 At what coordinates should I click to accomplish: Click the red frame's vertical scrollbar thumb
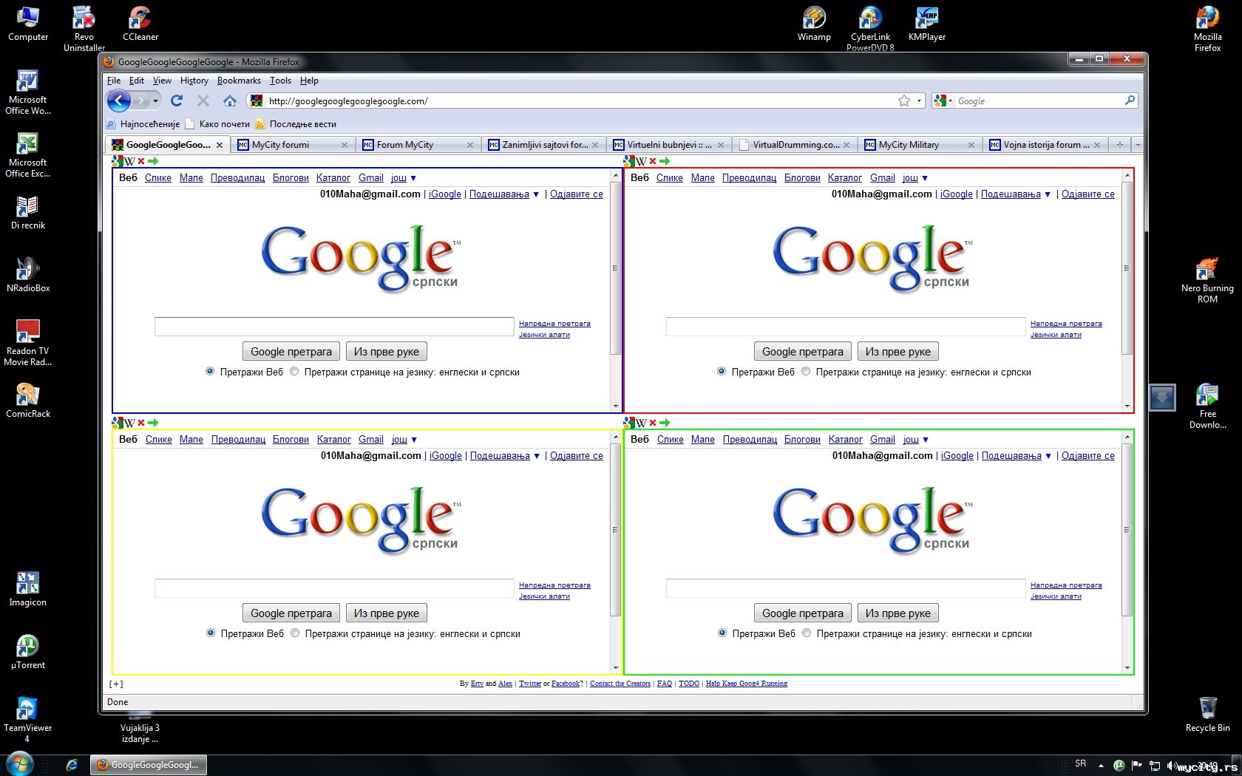[x=1127, y=268]
